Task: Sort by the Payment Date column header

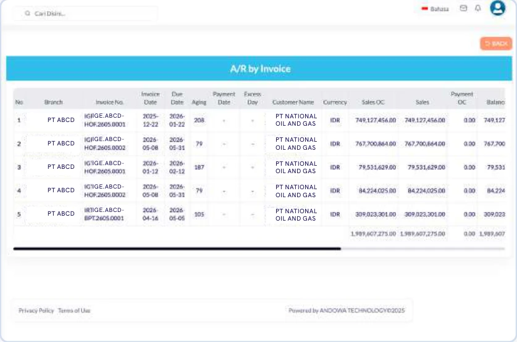Action: 224,98
